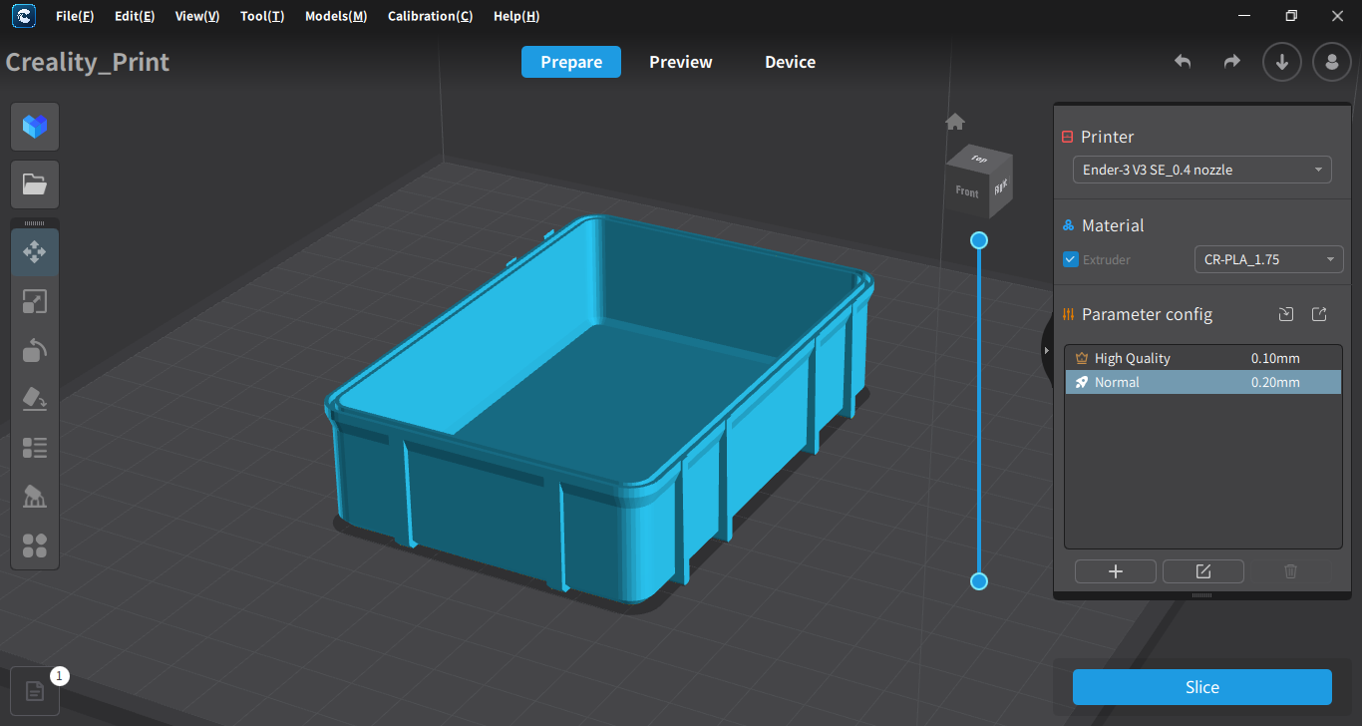Select the Move tool in left toolbar
1362x726 pixels.
coord(35,252)
